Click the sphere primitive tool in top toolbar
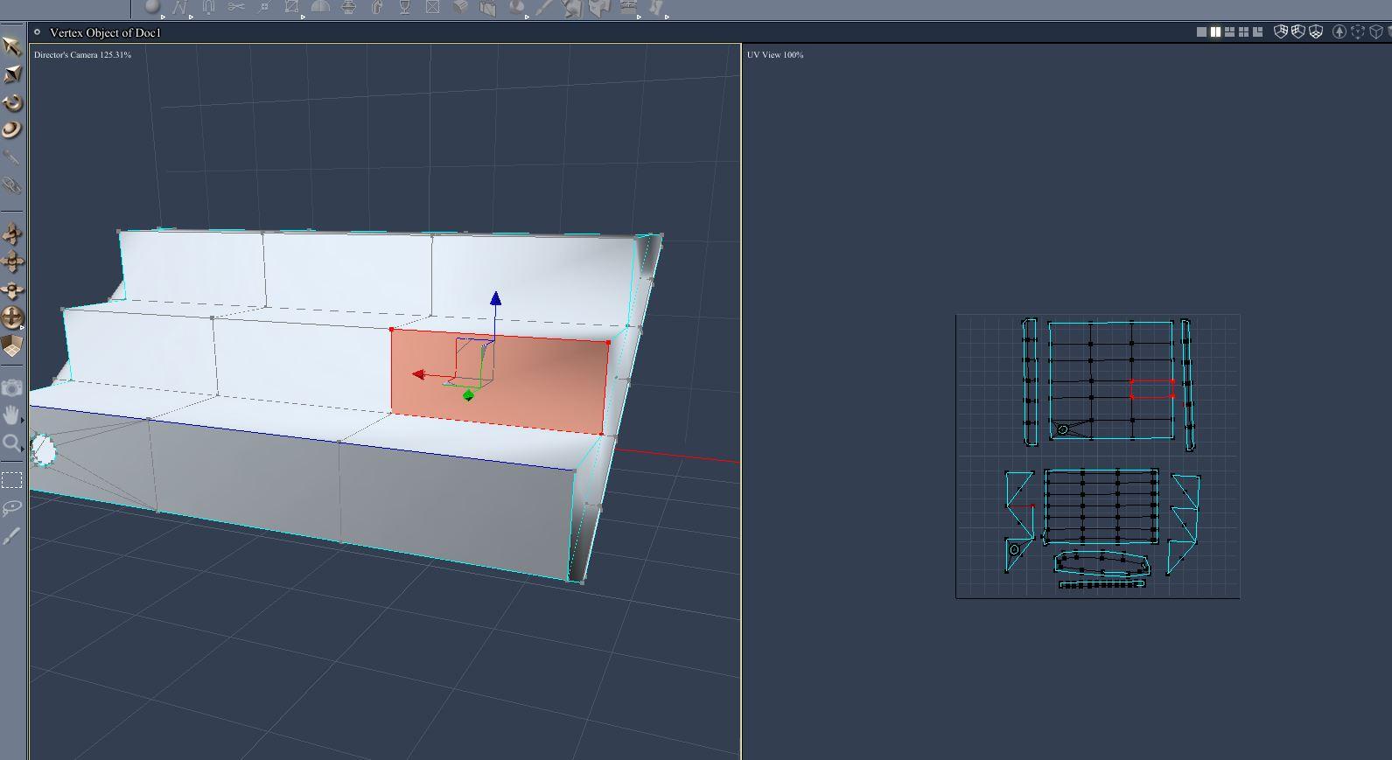The height and width of the screenshot is (760, 1392). click(x=152, y=8)
